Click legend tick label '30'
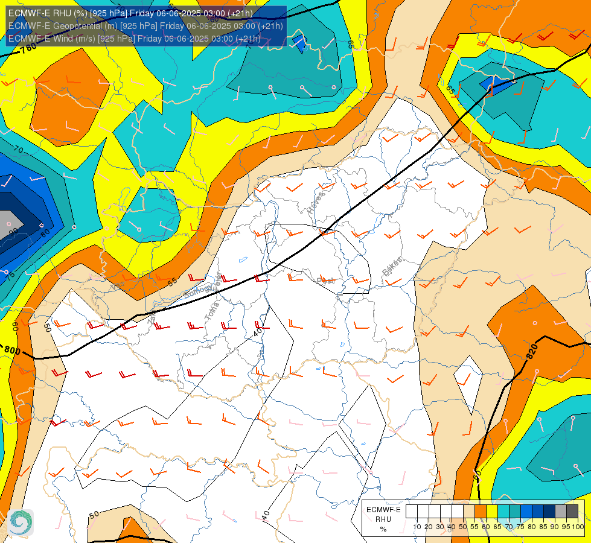The height and width of the screenshot is (543, 591). pyautogui.click(x=440, y=527)
